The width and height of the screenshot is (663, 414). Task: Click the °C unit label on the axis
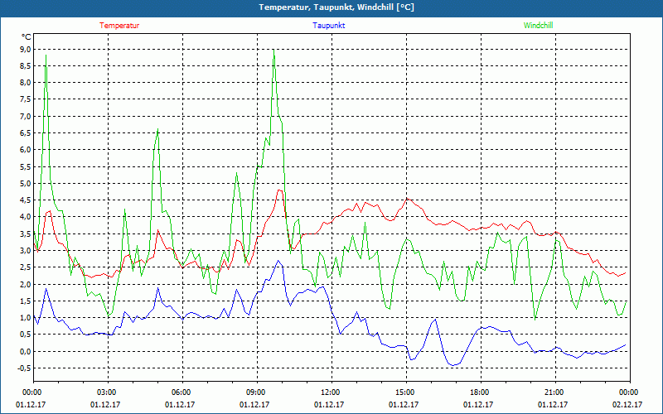point(27,37)
